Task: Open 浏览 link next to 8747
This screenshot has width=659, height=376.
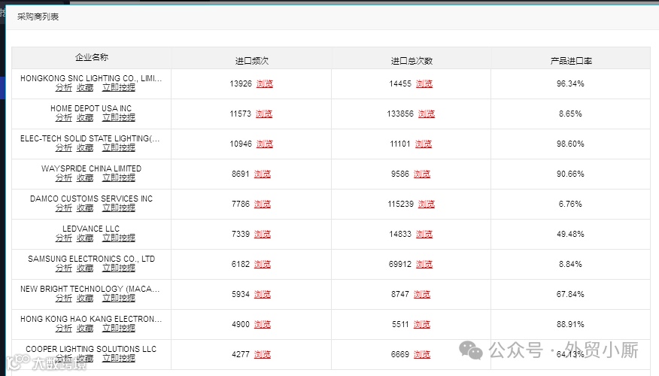Action: [x=422, y=295]
